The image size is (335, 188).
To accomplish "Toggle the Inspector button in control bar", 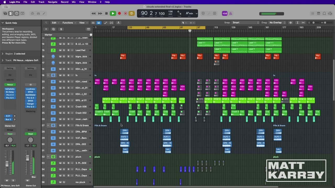I will [11, 13].
